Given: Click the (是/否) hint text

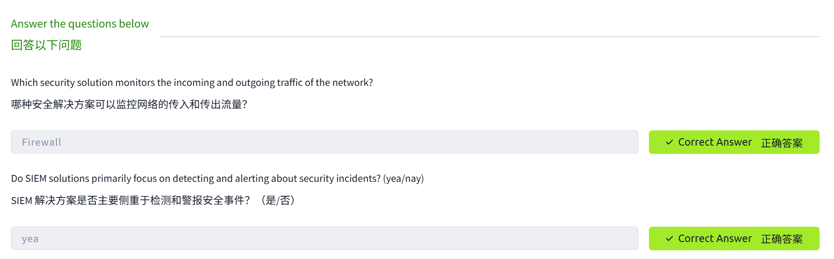Looking at the screenshot, I should [x=278, y=201].
